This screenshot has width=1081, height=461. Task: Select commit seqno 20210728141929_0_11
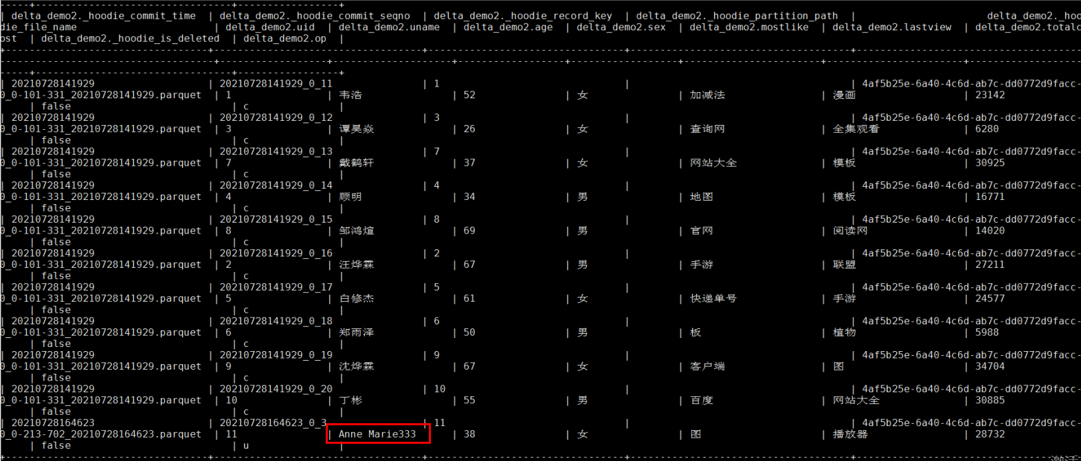pyautogui.click(x=276, y=83)
